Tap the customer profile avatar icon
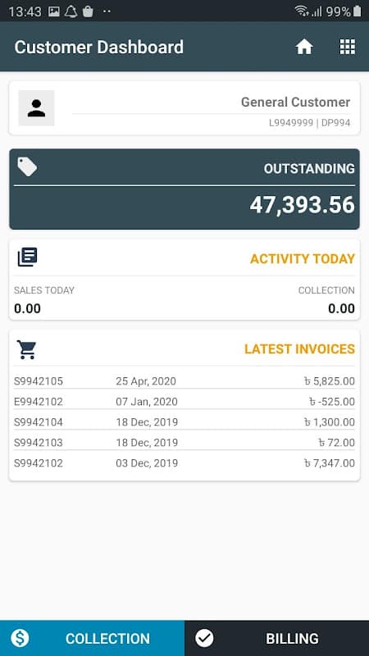369x656 pixels. tap(36, 108)
